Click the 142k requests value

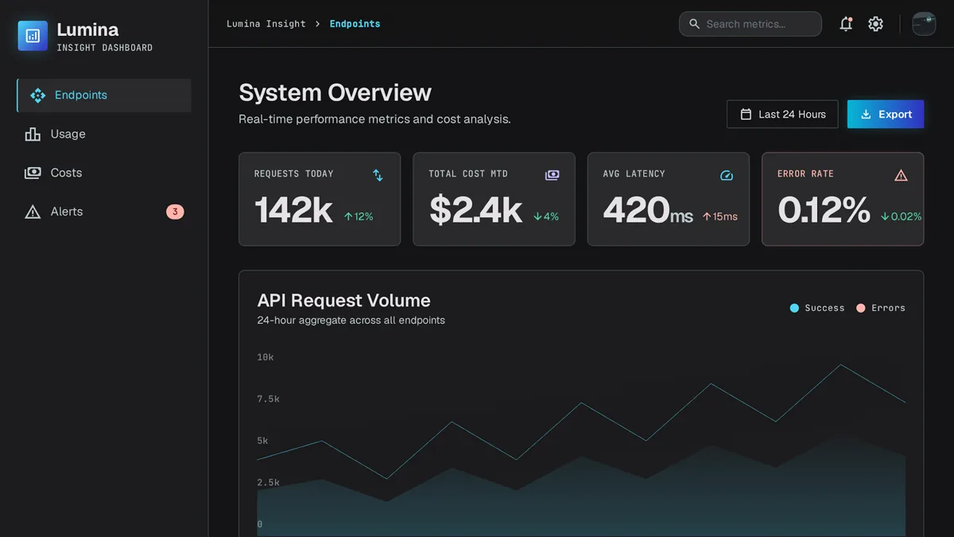(293, 211)
